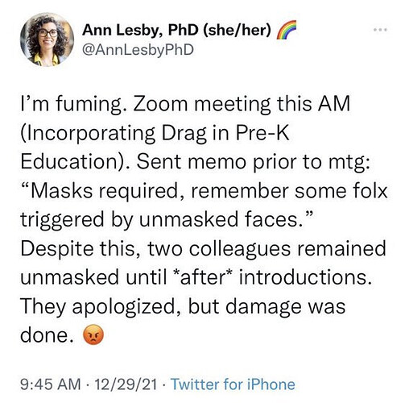Click the Twitter for iPhone source link
The height and width of the screenshot is (403, 409).
tap(233, 384)
